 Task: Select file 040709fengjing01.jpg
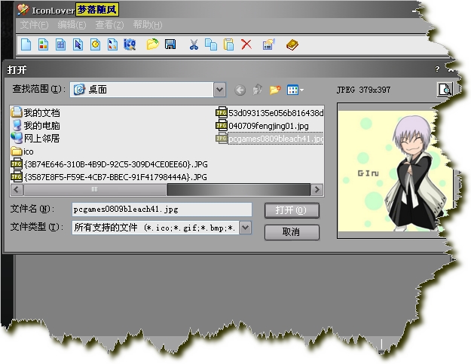click(262, 126)
